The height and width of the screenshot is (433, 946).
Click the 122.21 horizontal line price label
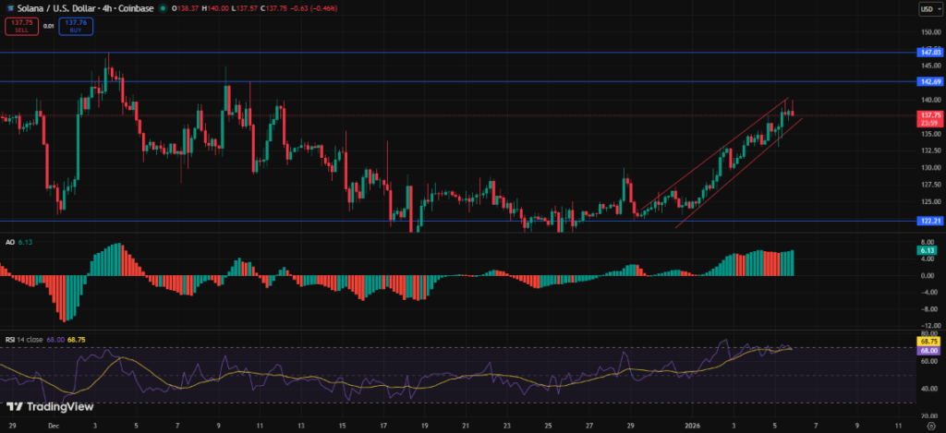click(929, 222)
